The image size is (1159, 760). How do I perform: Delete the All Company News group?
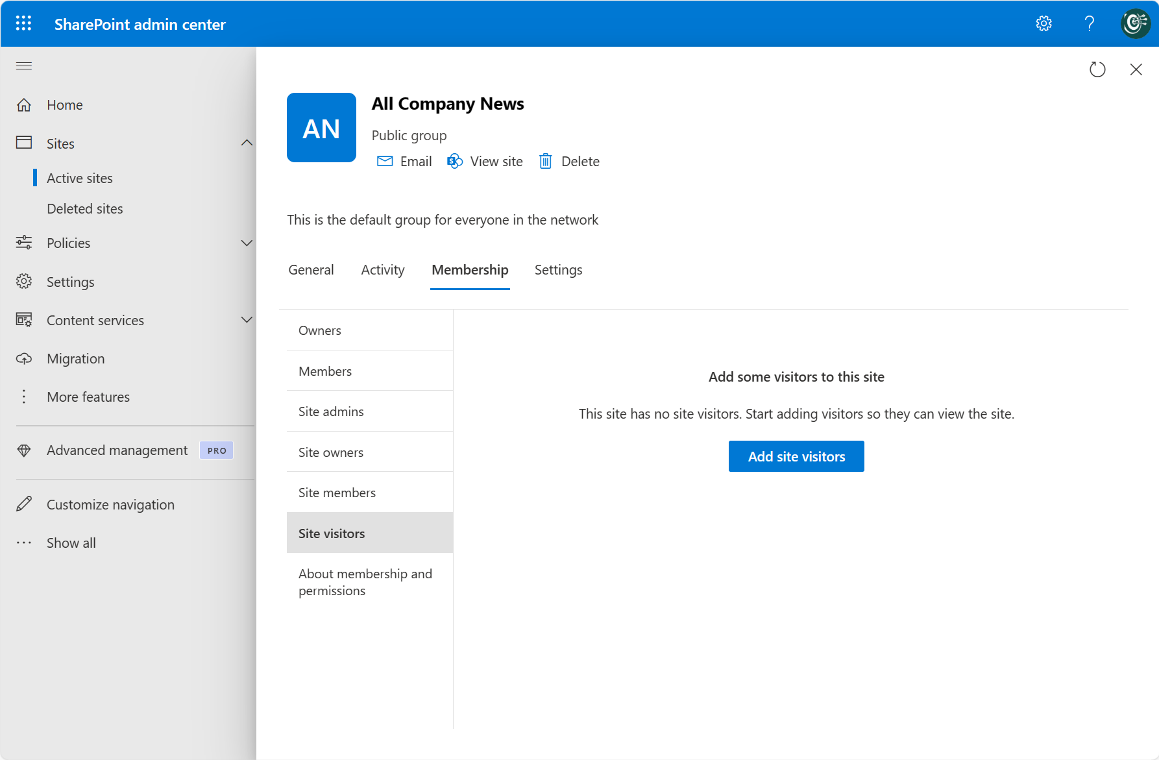point(568,161)
